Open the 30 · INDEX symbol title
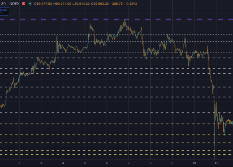 click(x=9, y=4)
